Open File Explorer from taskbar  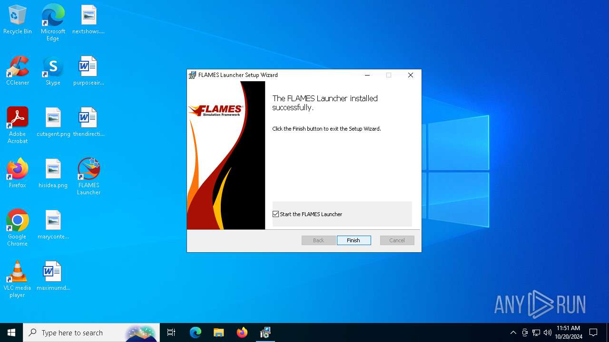pos(219,332)
